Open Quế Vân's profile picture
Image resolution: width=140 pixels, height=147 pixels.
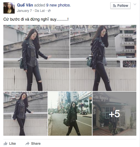coord(9,8)
